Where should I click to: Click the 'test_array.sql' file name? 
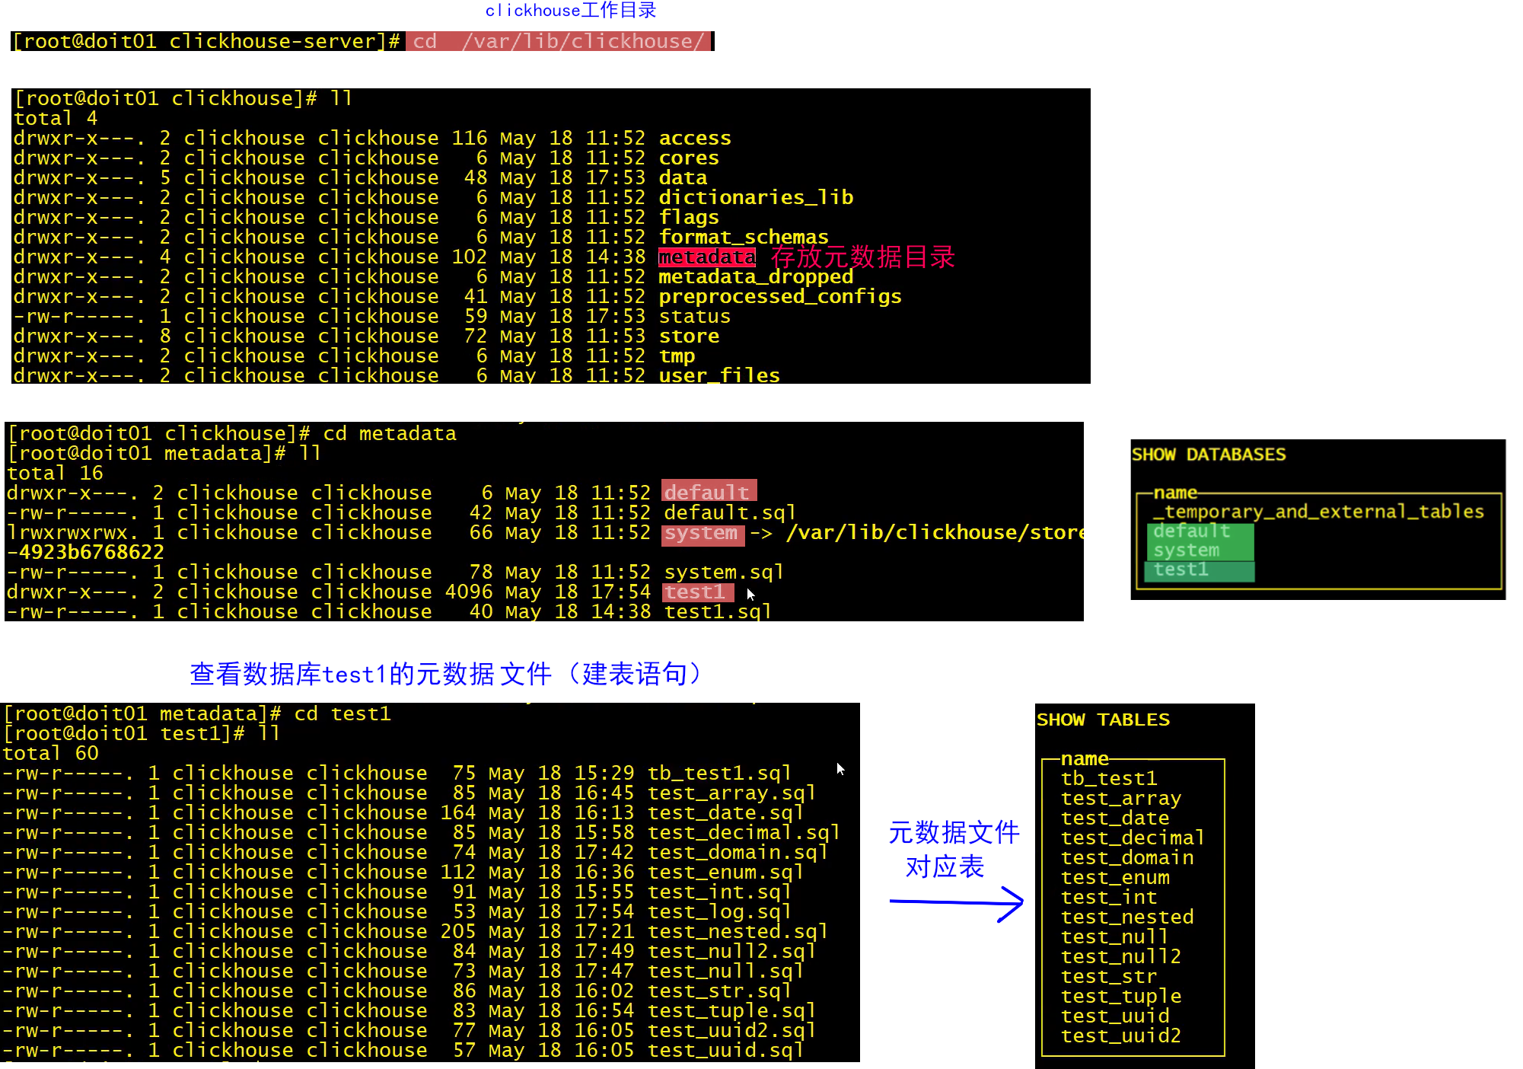pyautogui.click(x=731, y=793)
